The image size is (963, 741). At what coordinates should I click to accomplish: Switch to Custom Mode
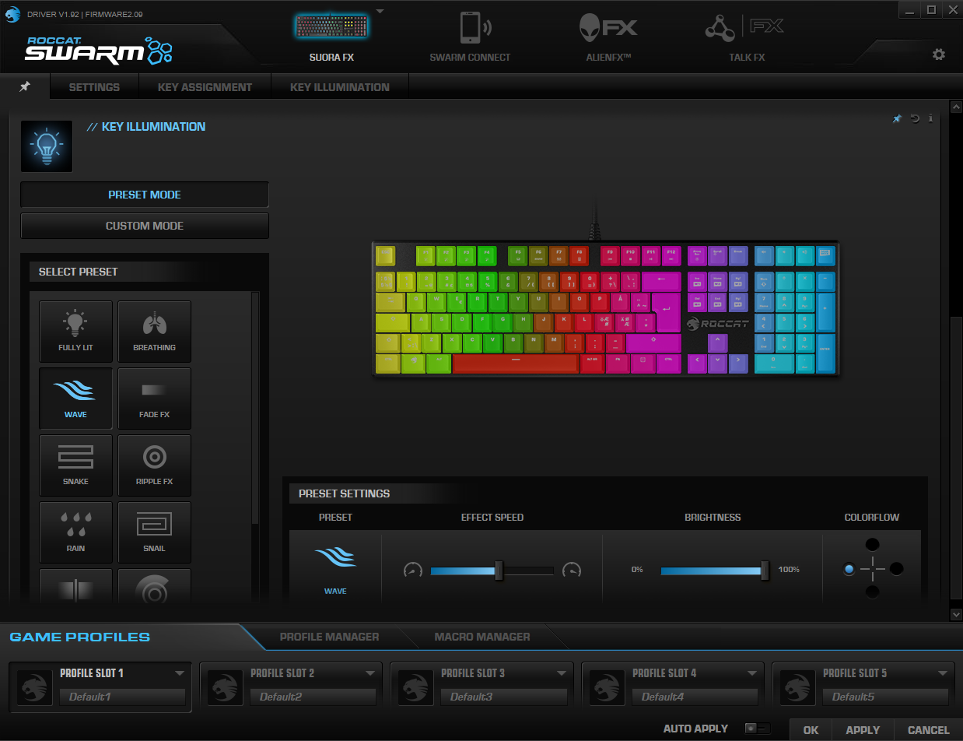coord(145,226)
